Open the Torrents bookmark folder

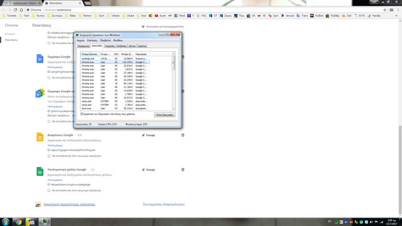9,16
